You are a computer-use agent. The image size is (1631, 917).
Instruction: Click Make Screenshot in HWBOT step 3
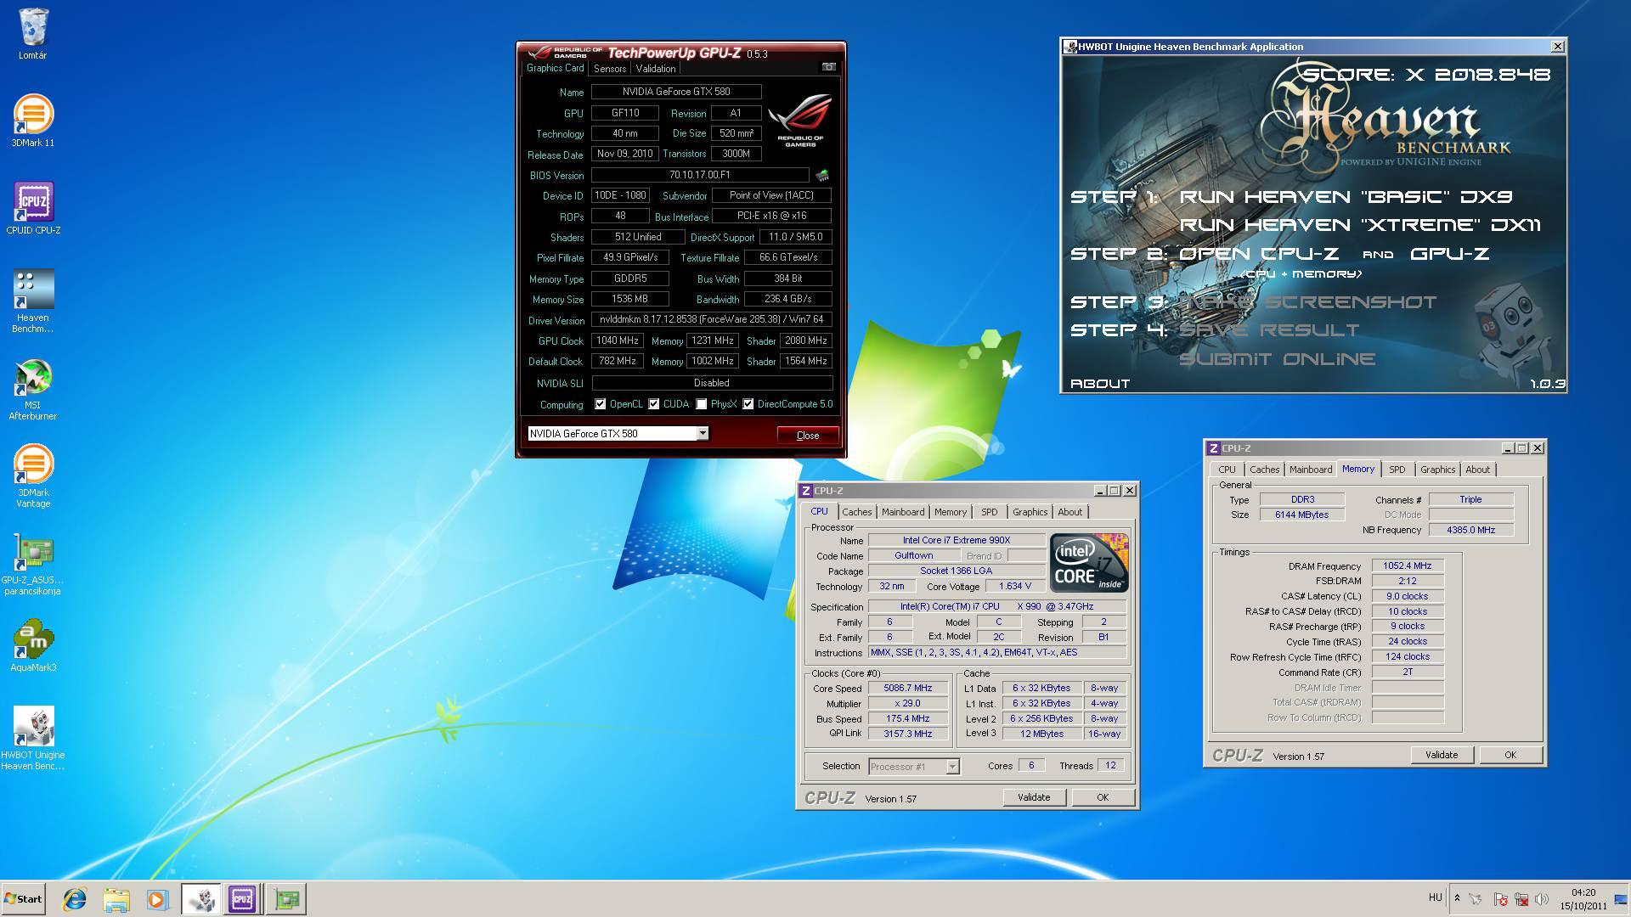[x=1307, y=302]
